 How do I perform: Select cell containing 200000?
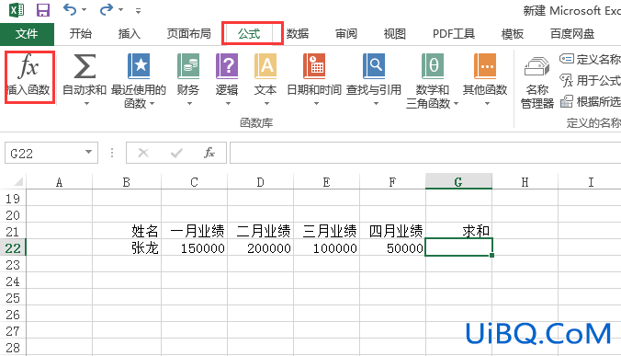tap(261, 247)
